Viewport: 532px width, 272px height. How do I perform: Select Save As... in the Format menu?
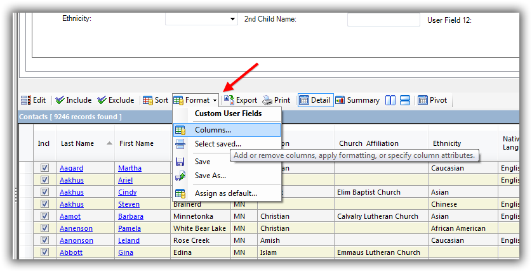[210, 176]
